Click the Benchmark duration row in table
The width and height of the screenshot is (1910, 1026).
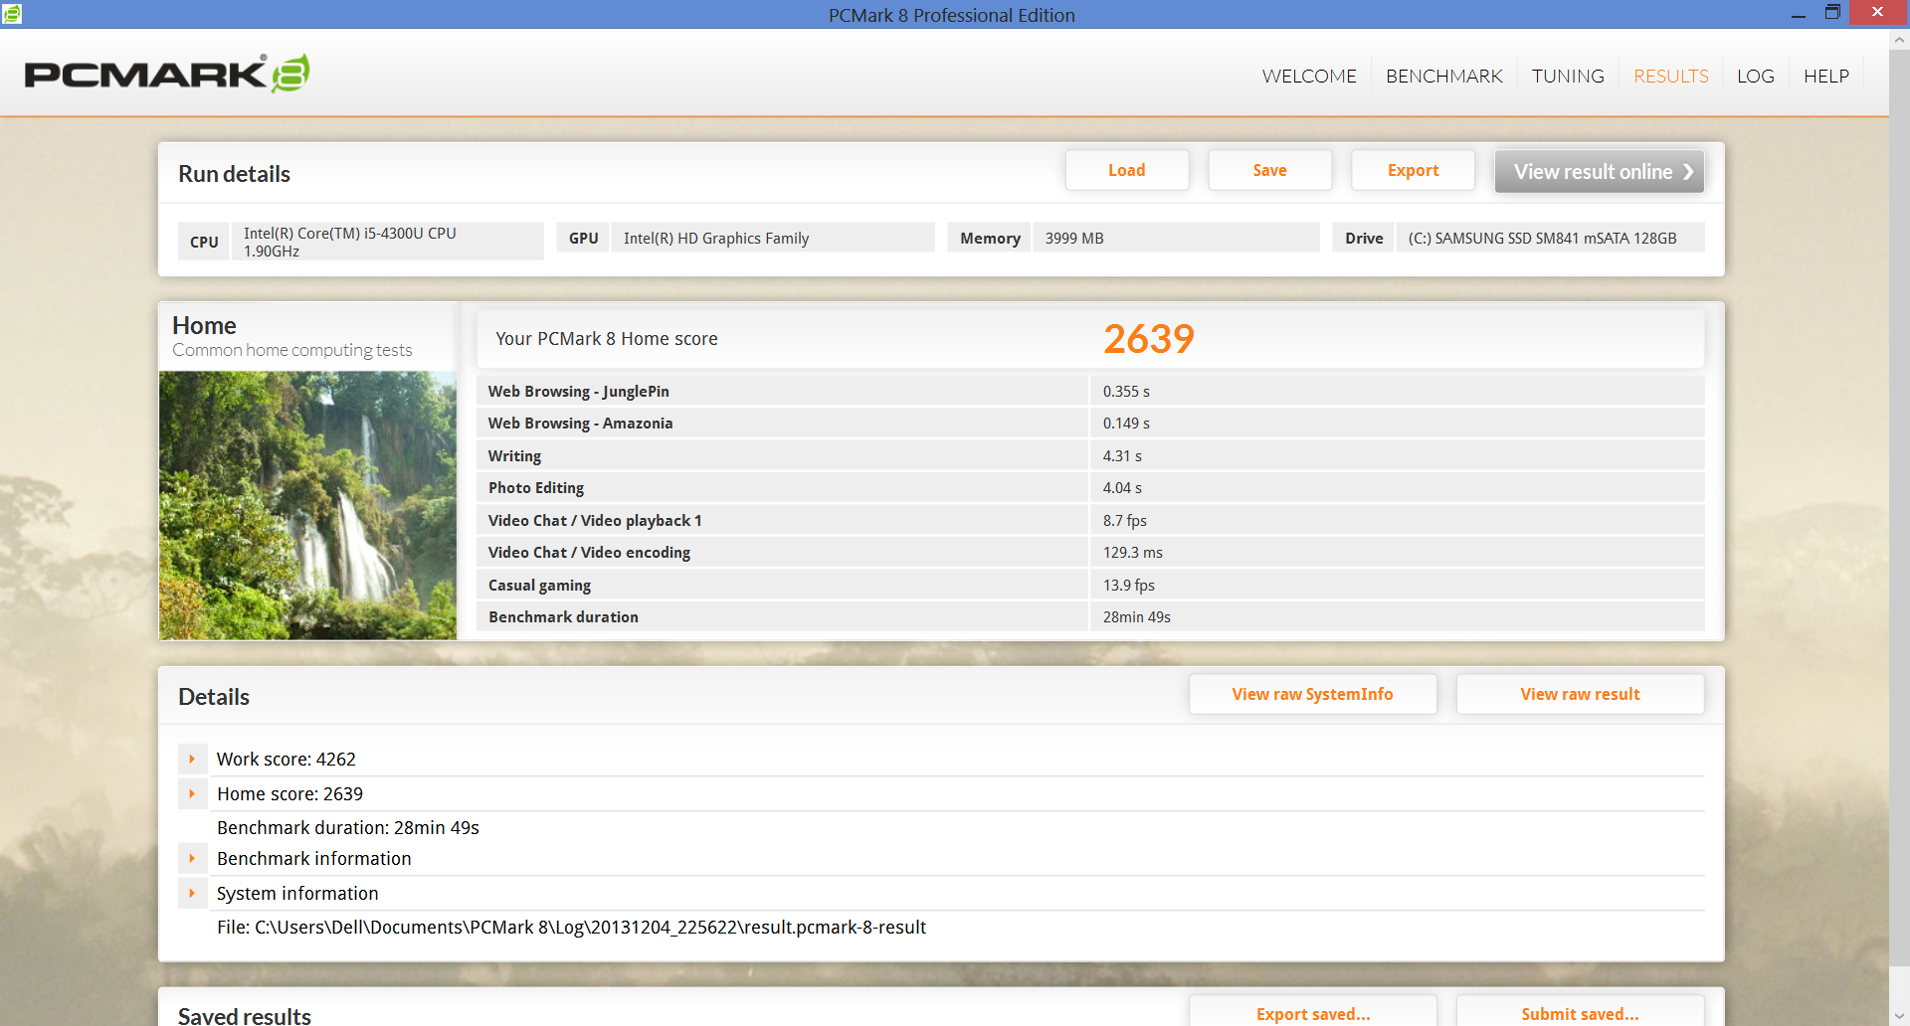click(1090, 616)
